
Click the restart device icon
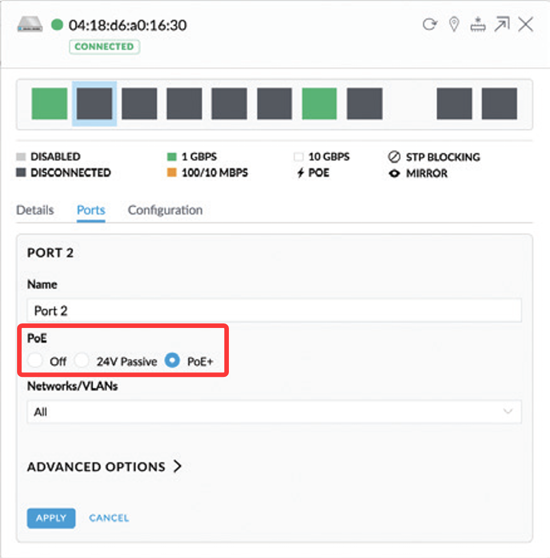[429, 24]
